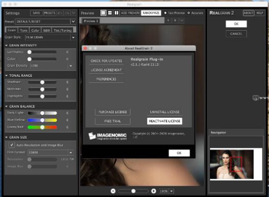The width and height of the screenshot is (269, 197).
Task: Switch to vertical split preview layout
Action: 116,13
